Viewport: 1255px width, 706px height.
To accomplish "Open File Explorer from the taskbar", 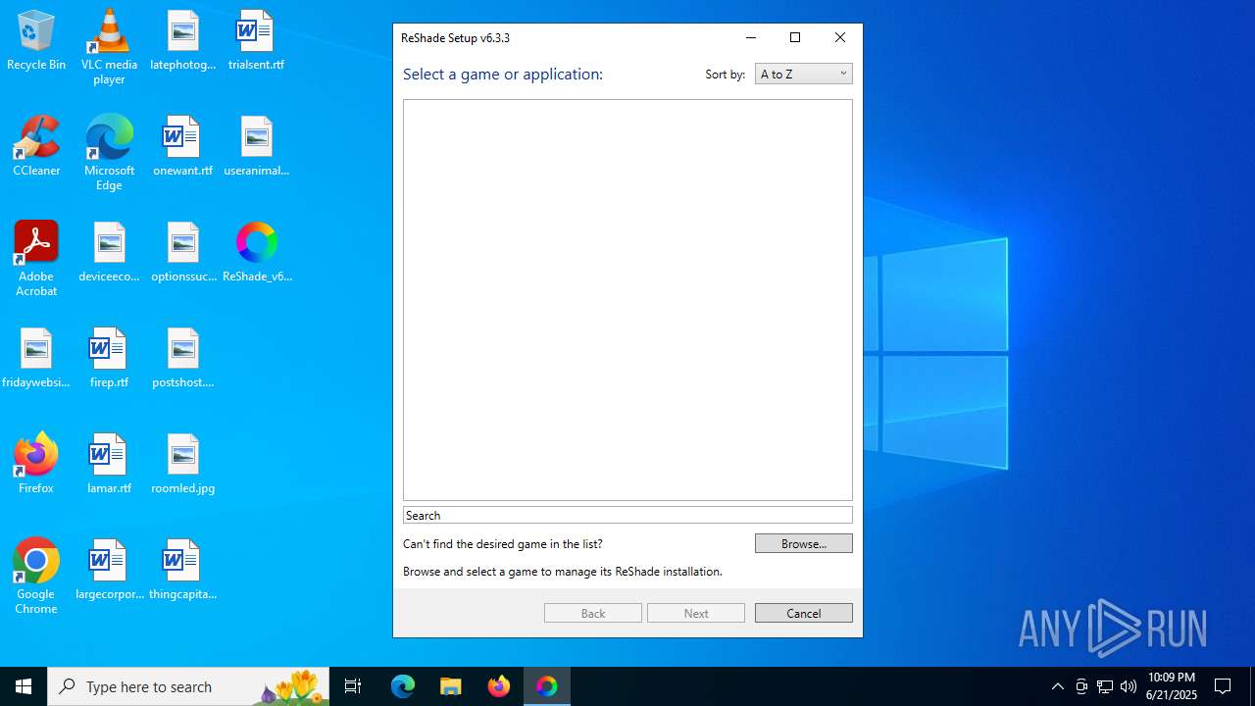I will 451,686.
